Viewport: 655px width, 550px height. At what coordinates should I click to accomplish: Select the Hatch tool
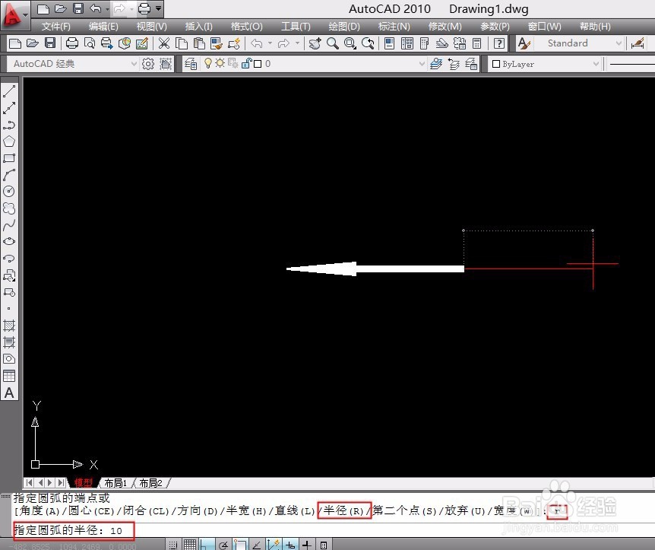[9, 326]
